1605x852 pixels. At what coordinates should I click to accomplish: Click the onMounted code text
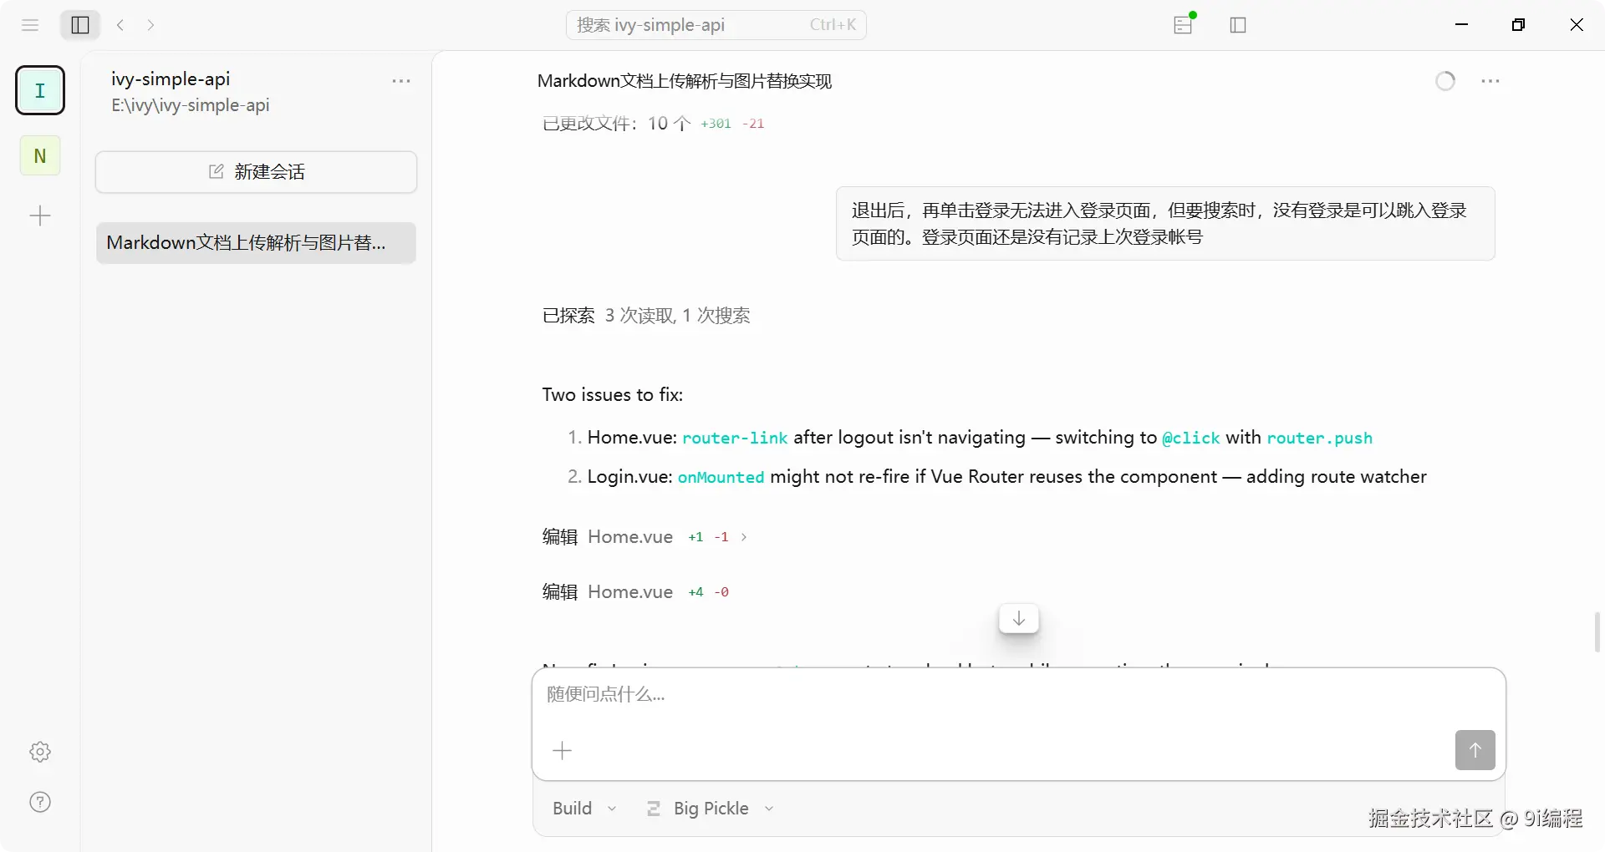tap(721, 478)
